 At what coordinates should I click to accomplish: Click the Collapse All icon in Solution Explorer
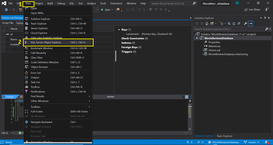[x=239, y=24]
